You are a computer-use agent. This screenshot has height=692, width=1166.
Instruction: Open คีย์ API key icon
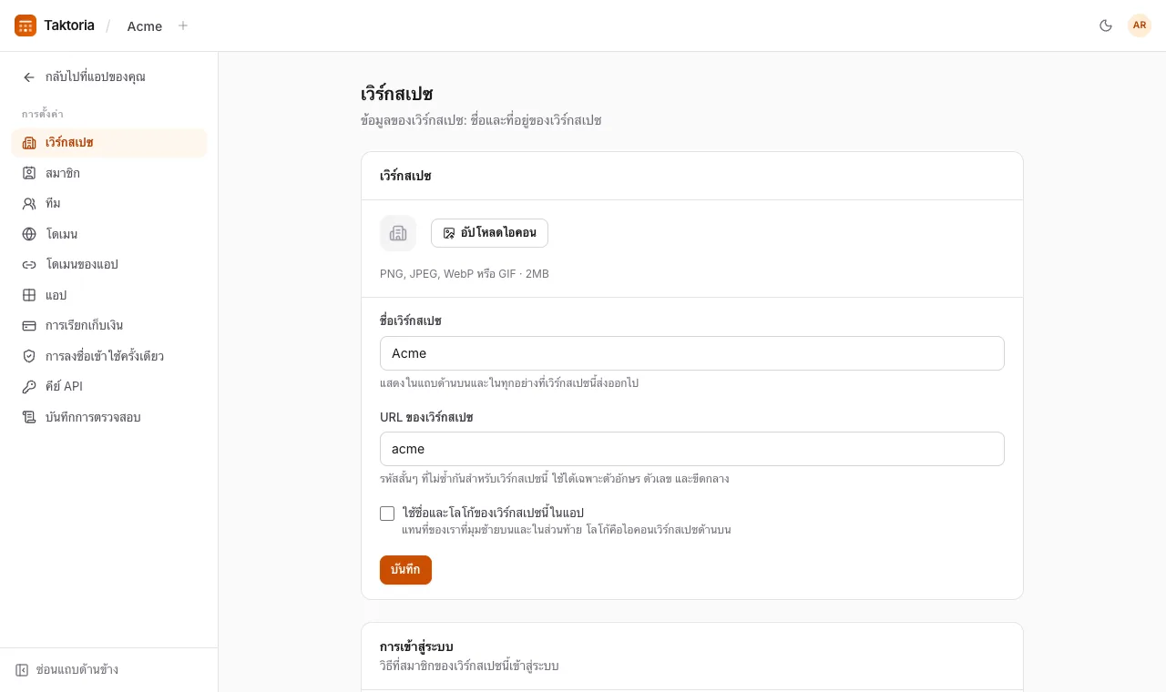pos(29,386)
